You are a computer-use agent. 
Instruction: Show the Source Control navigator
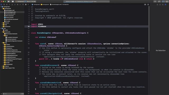point(4,4)
